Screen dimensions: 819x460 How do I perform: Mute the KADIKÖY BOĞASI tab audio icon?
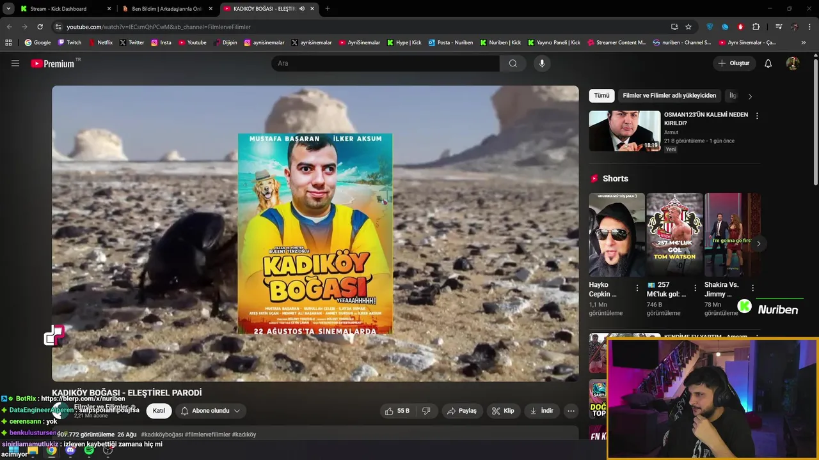tap(301, 9)
